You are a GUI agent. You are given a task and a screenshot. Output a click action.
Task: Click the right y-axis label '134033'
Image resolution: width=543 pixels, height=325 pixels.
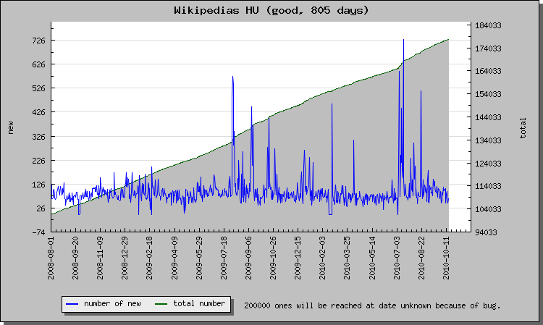tap(488, 141)
